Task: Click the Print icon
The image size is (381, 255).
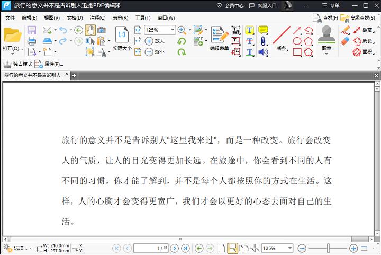Action: pyautogui.click(x=32, y=41)
